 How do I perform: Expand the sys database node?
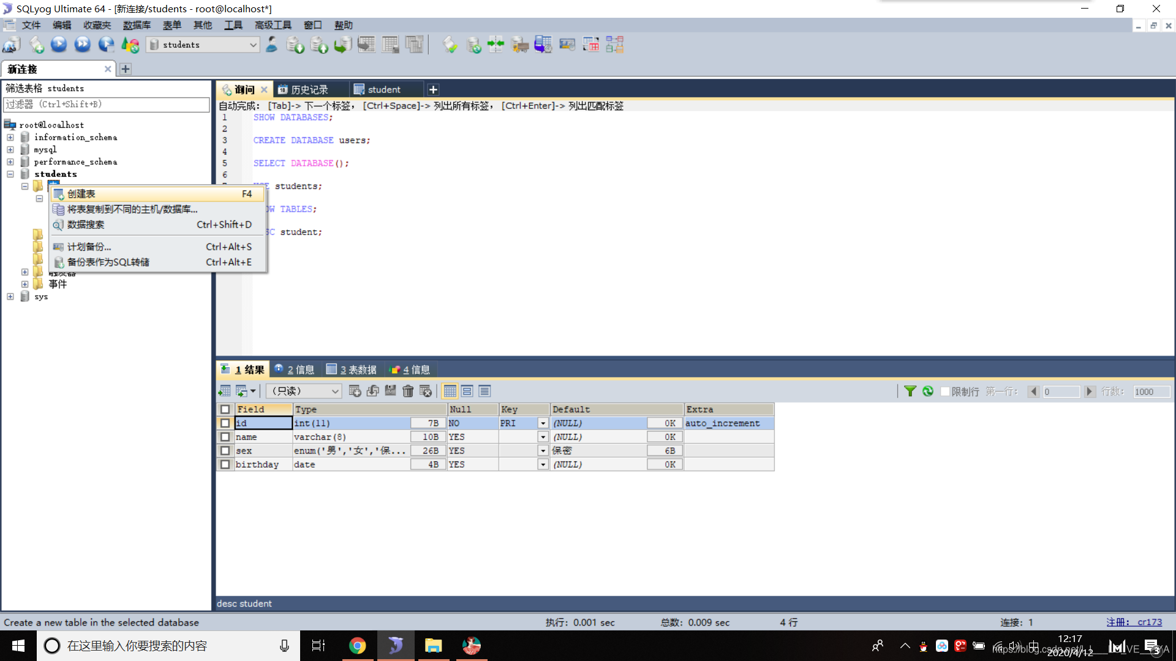pyautogui.click(x=10, y=297)
